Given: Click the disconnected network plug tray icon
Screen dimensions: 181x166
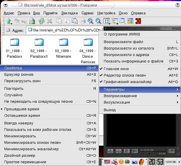Looking at the screenshot, I should coord(114,162).
